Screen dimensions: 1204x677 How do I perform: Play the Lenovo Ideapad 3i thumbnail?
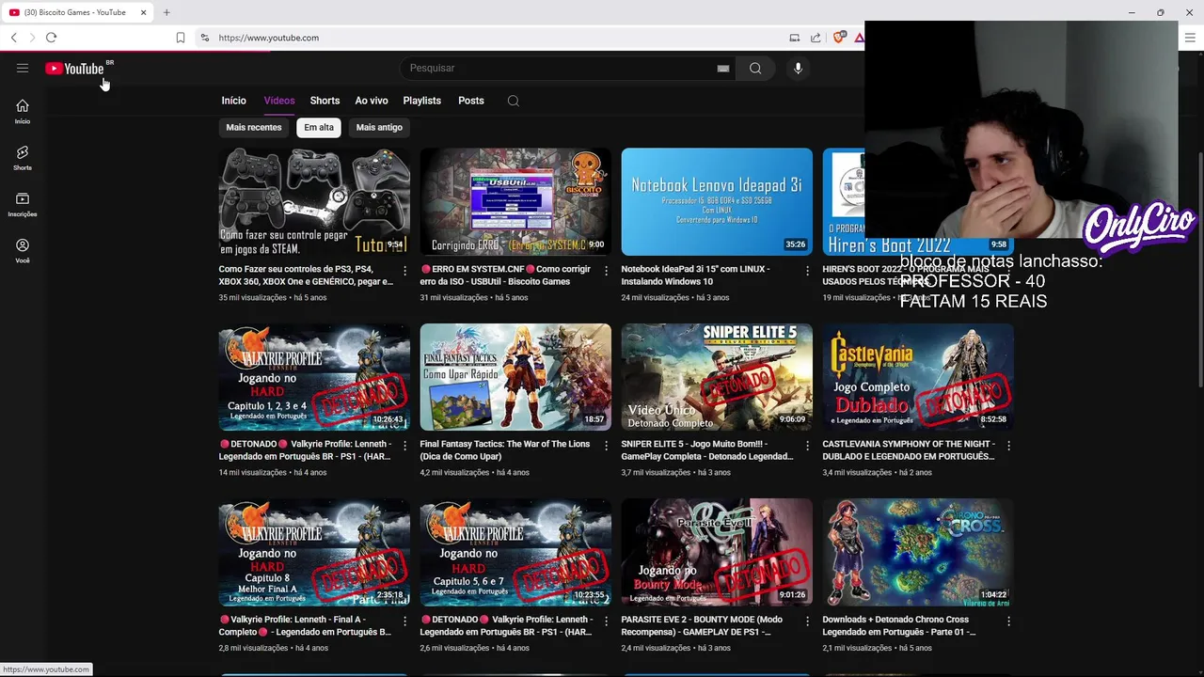(717, 201)
